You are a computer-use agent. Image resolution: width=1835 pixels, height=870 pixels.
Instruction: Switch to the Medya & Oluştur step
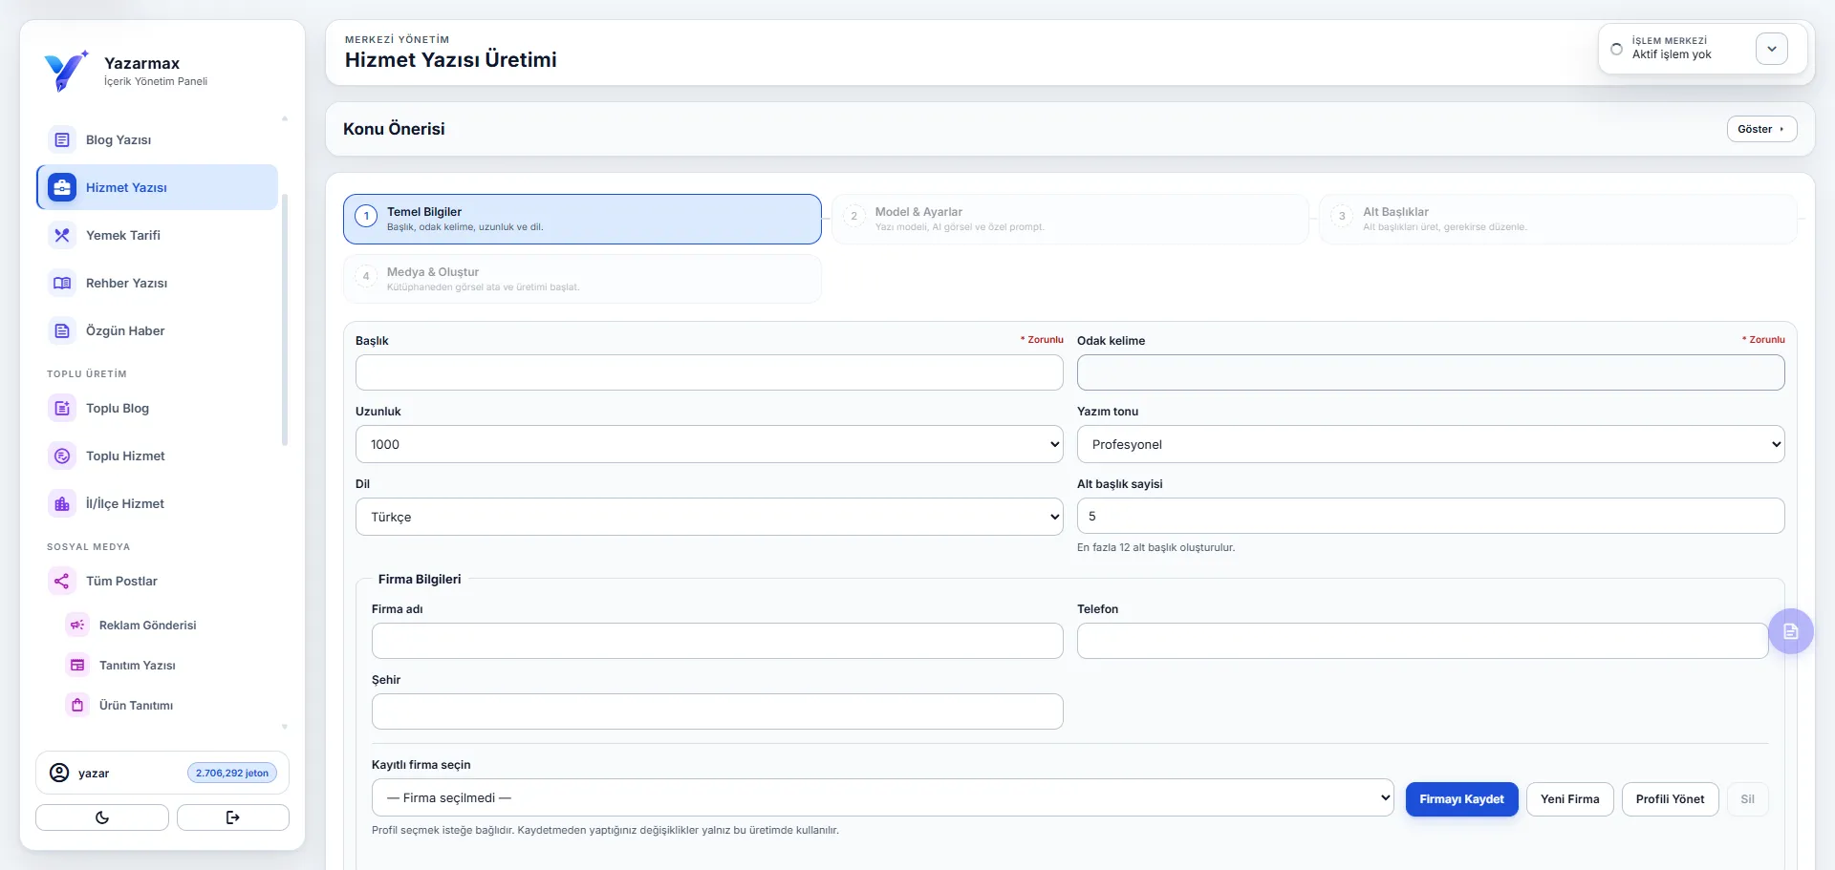point(582,279)
